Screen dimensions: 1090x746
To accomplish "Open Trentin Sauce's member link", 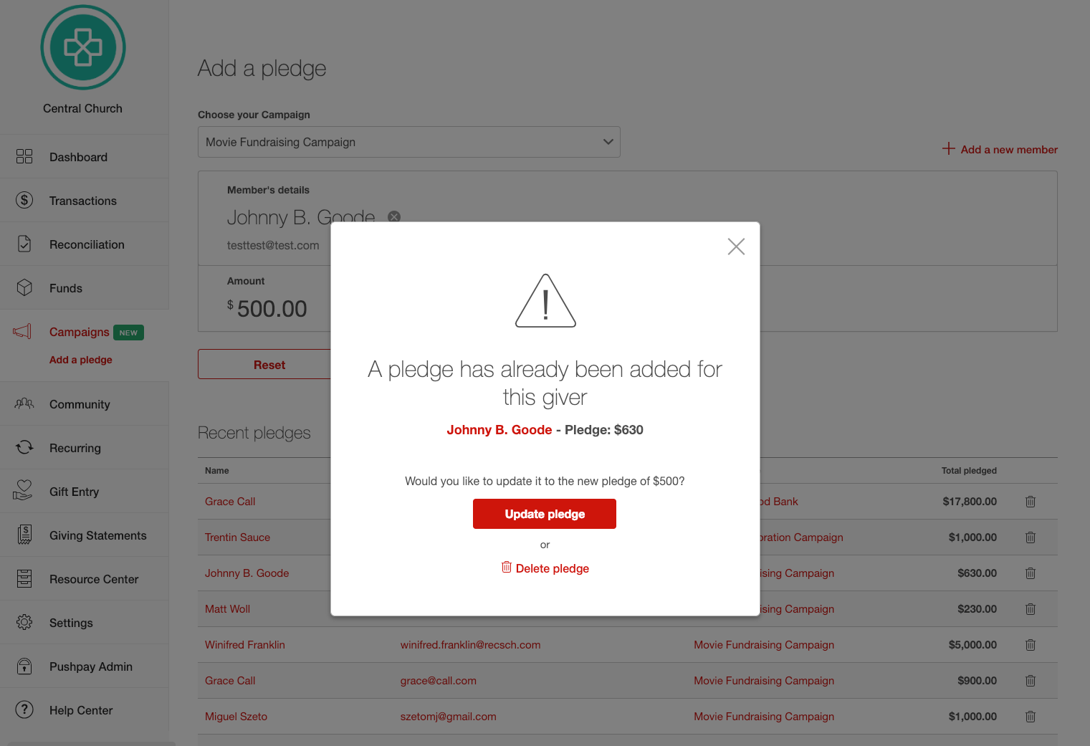I will click(x=237, y=537).
